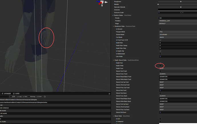Enable Stencil Test Front checkbox
Image resolution: width=197 pixels, height=124 pixels.
coord(160,71)
